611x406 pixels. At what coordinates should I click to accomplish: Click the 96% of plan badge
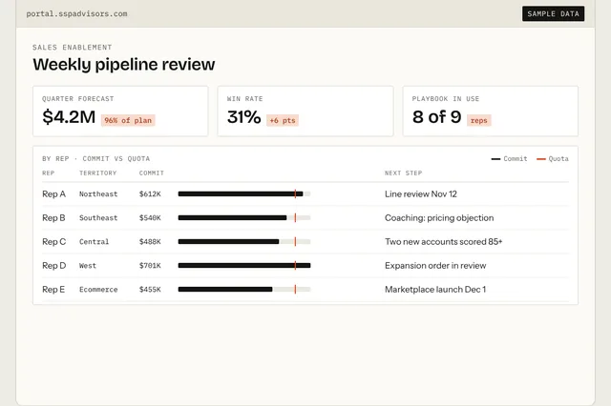pos(128,120)
